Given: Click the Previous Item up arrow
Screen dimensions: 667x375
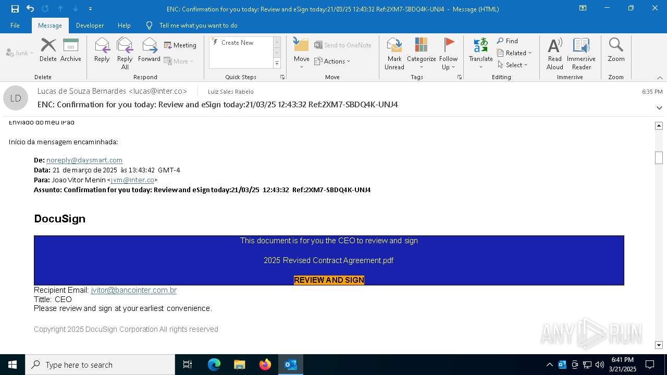Looking at the screenshot, I should (60, 9).
